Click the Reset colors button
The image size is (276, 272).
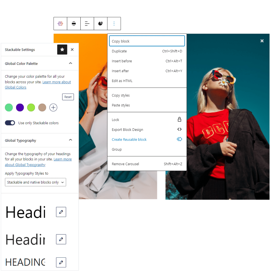(x=68, y=97)
